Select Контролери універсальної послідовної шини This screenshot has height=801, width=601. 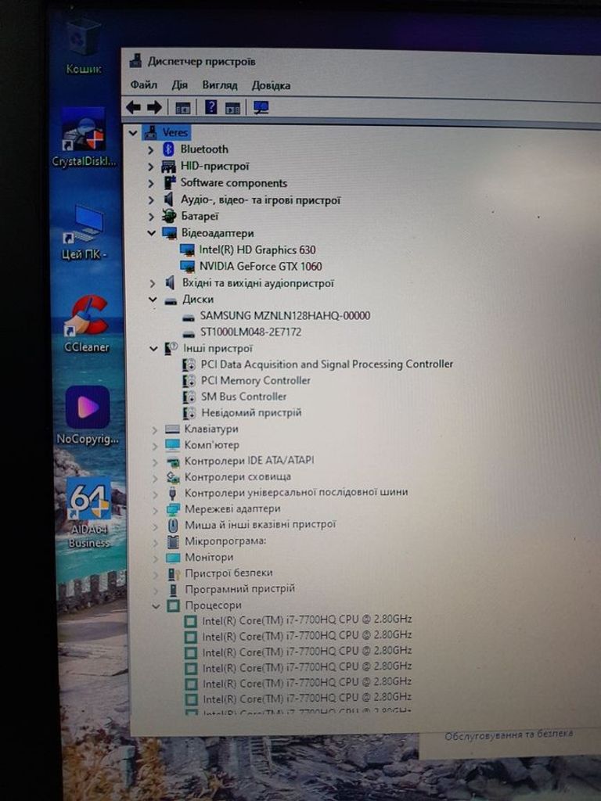click(297, 493)
